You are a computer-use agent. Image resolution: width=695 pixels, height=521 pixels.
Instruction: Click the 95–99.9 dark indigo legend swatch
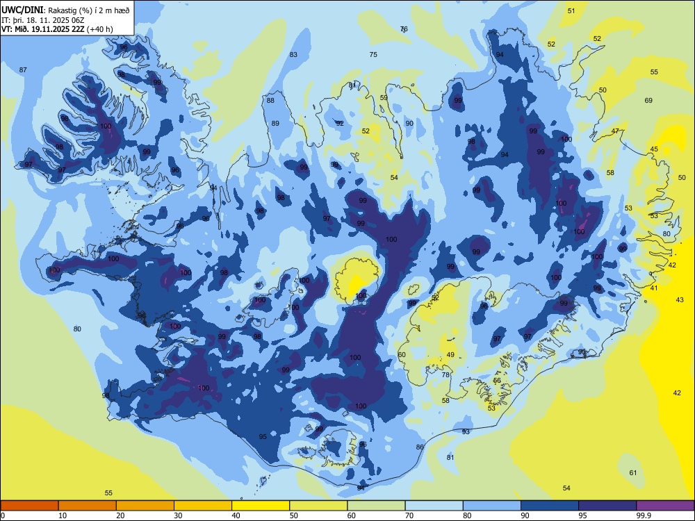point(607,506)
